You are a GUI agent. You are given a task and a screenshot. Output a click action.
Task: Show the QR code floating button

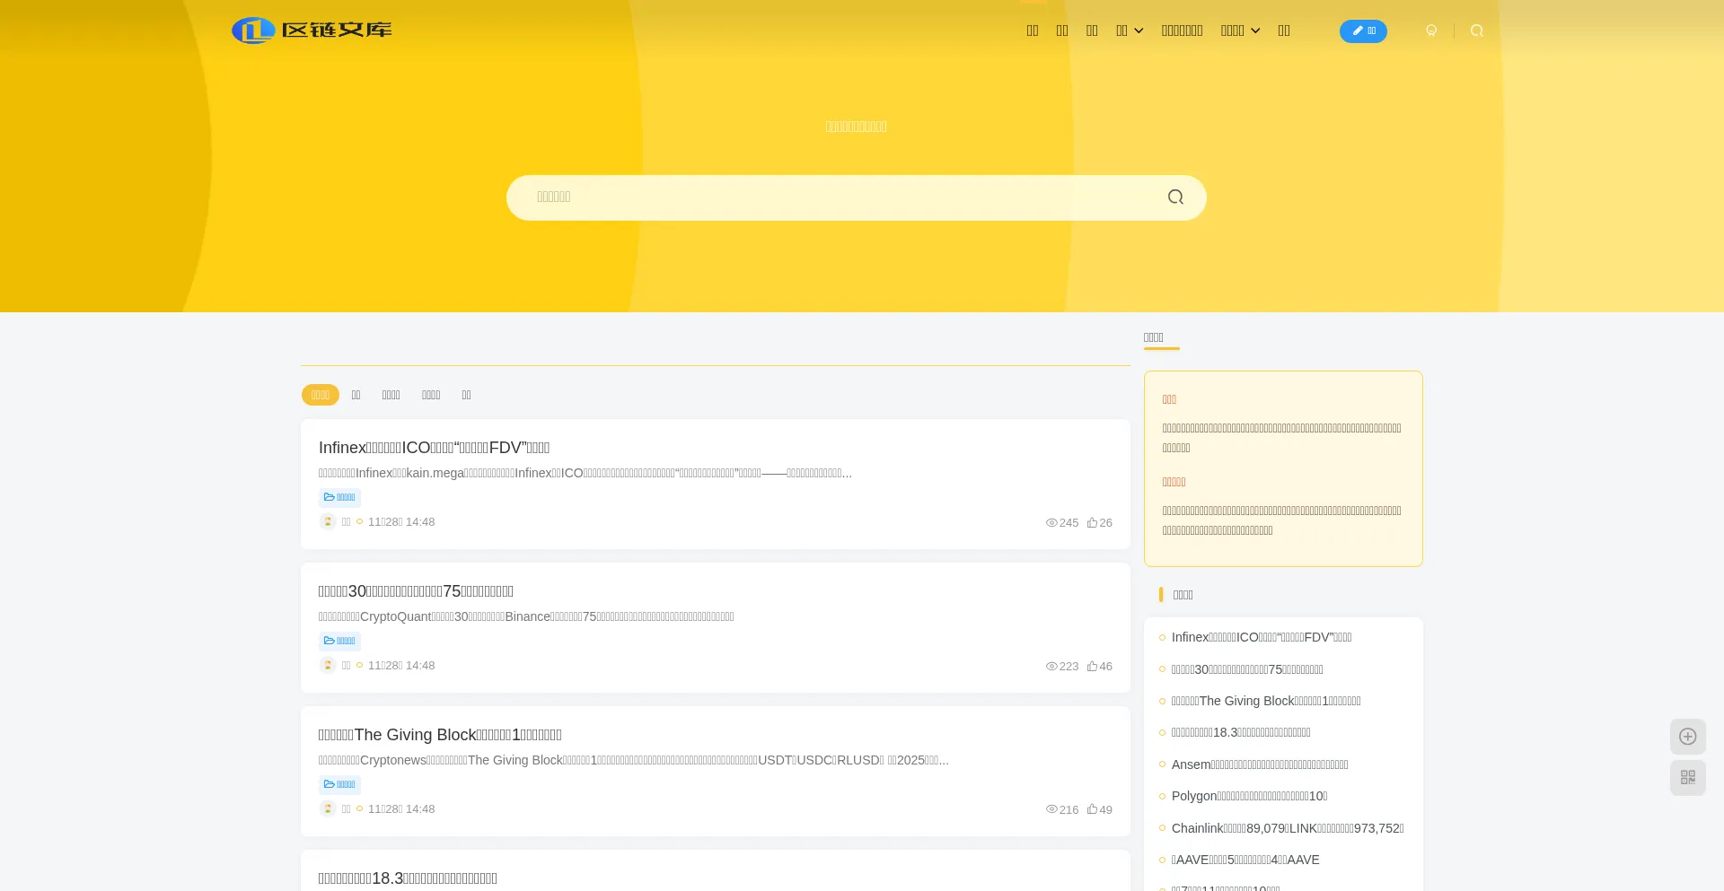pyautogui.click(x=1687, y=778)
